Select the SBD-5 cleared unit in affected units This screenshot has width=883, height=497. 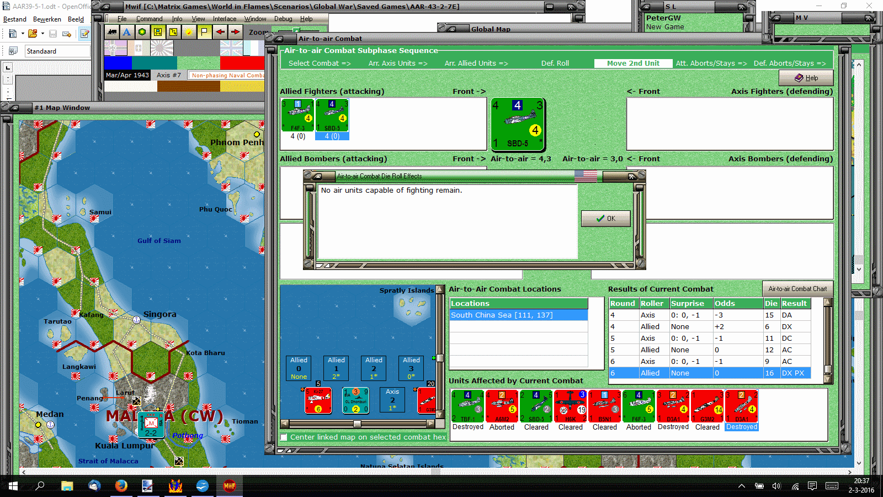[536, 406]
